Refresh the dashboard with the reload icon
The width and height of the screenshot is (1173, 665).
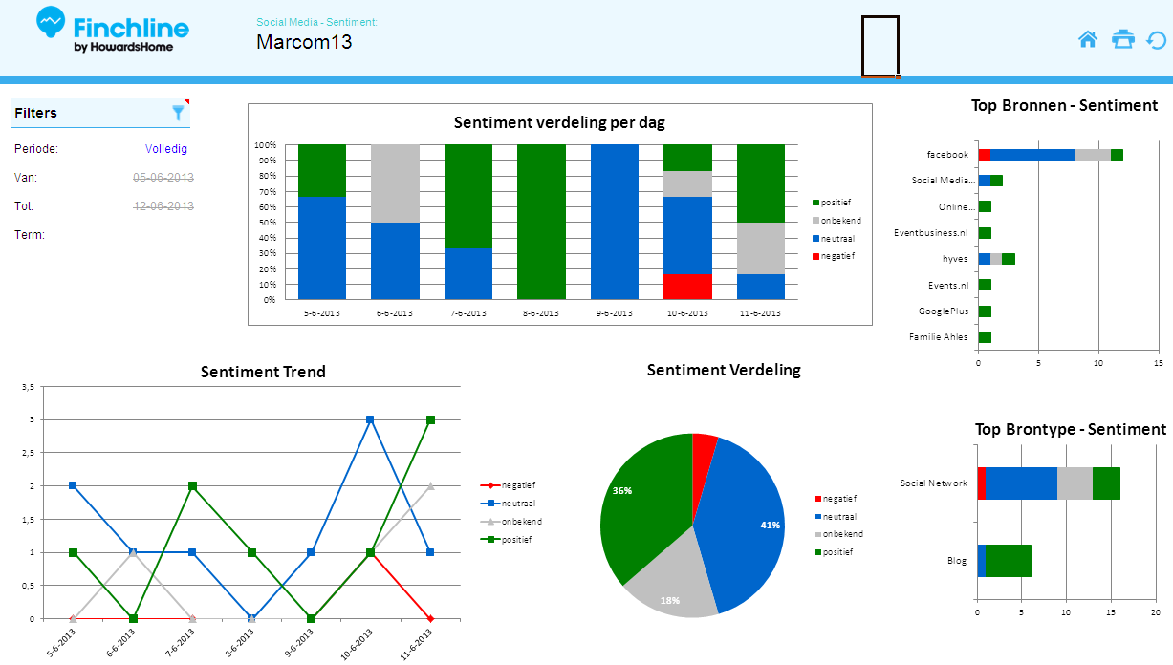1157,40
